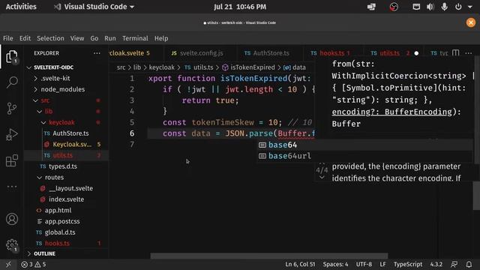Viewport: 480px width, 270px height.
Task: Open app.postcss file
Action: [66, 222]
